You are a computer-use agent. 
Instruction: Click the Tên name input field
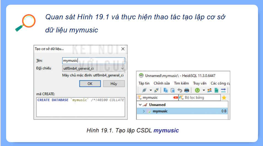pos(94,61)
